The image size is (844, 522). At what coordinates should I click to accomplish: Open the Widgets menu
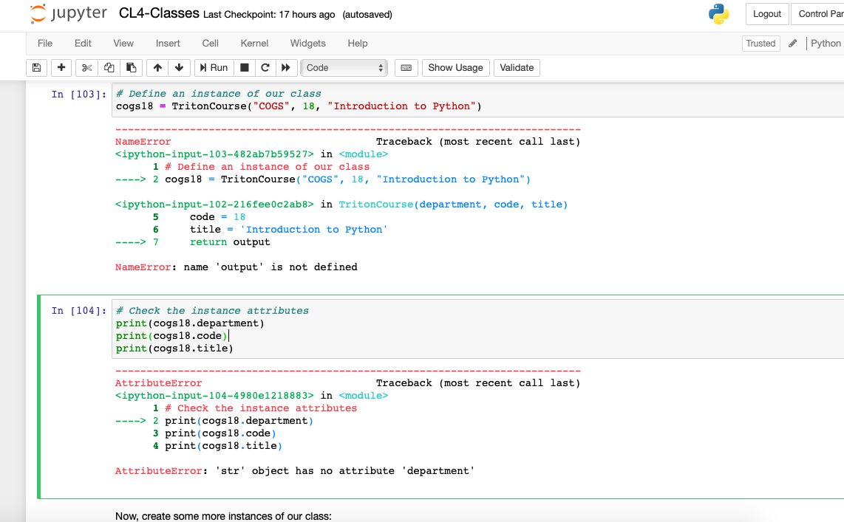tap(307, 44)
